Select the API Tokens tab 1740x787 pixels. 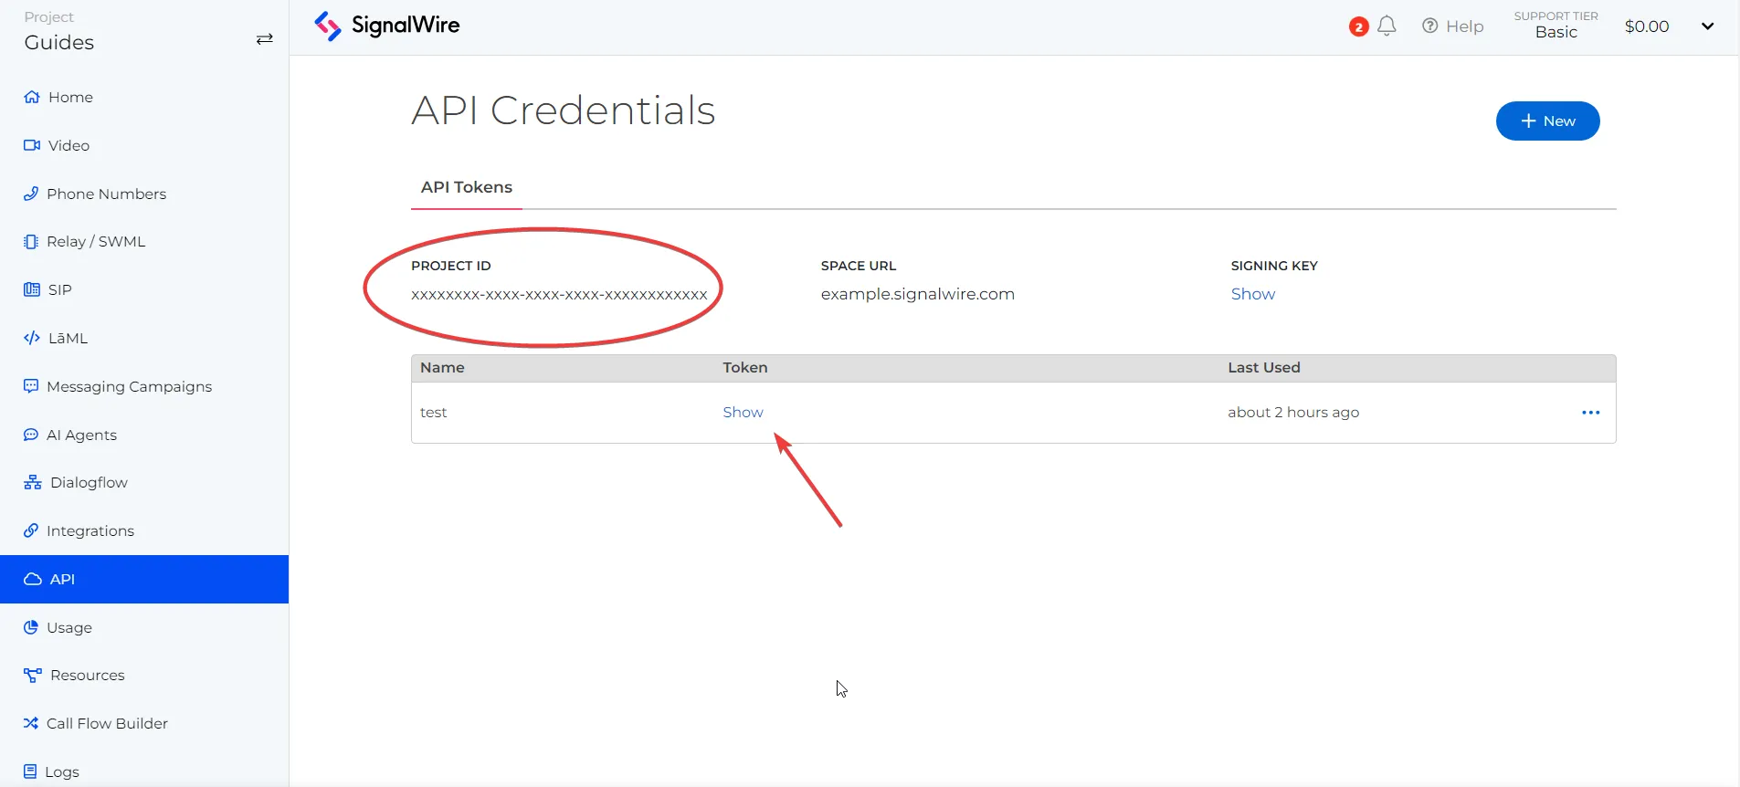click(467, 187)
